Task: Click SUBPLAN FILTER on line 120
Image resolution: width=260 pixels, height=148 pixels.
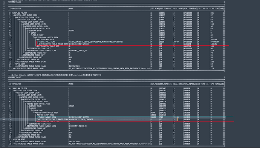Action: point(20,88)
